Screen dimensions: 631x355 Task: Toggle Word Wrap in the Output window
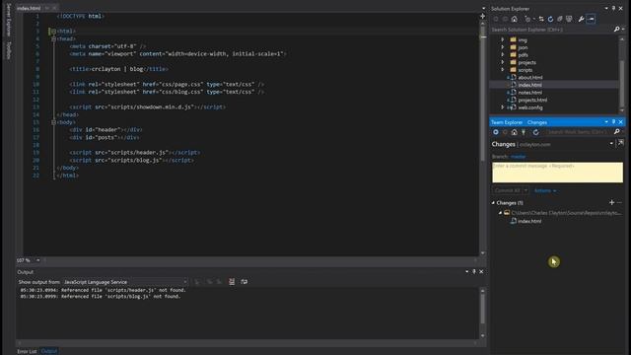[245, 282]
